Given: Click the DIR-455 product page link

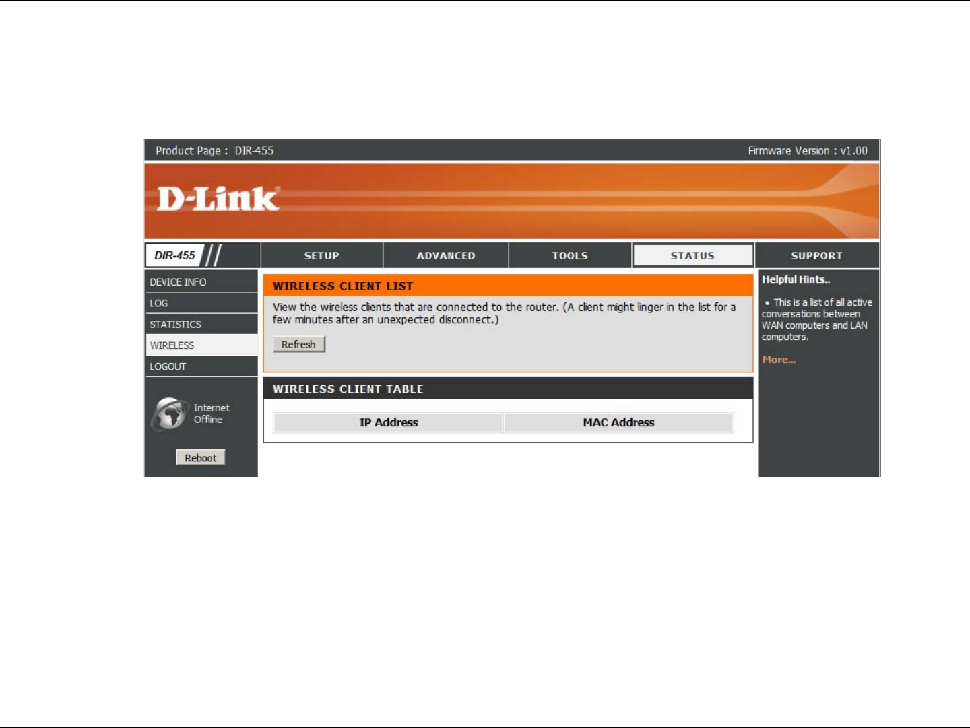Looking at the screenshot, I should [x=254, y=151].
